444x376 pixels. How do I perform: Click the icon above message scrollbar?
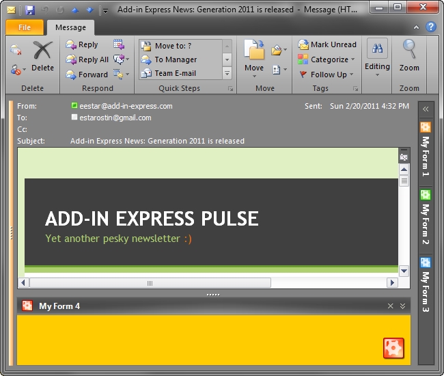click(404, 156)
